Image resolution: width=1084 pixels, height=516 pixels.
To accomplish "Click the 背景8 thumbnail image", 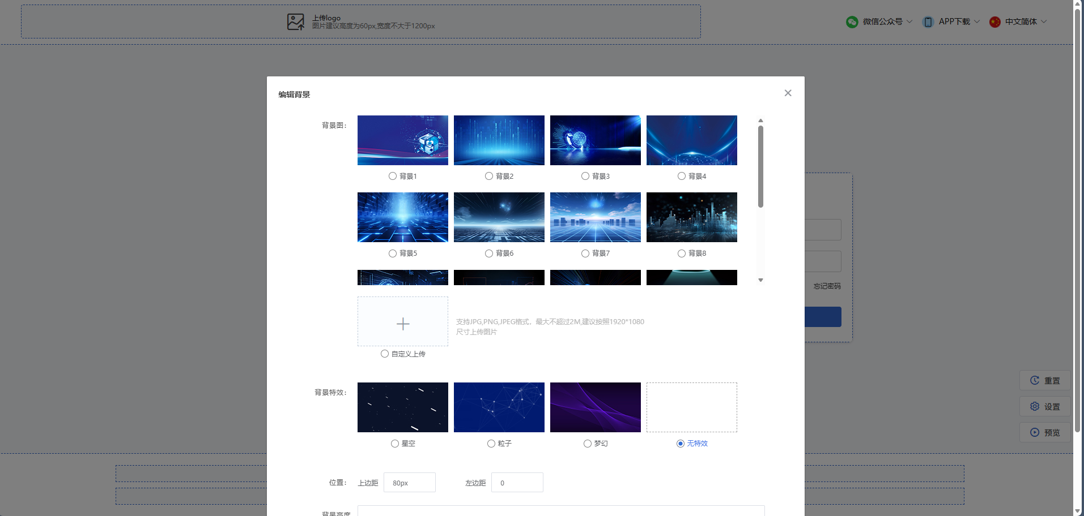I will [692, 217].
